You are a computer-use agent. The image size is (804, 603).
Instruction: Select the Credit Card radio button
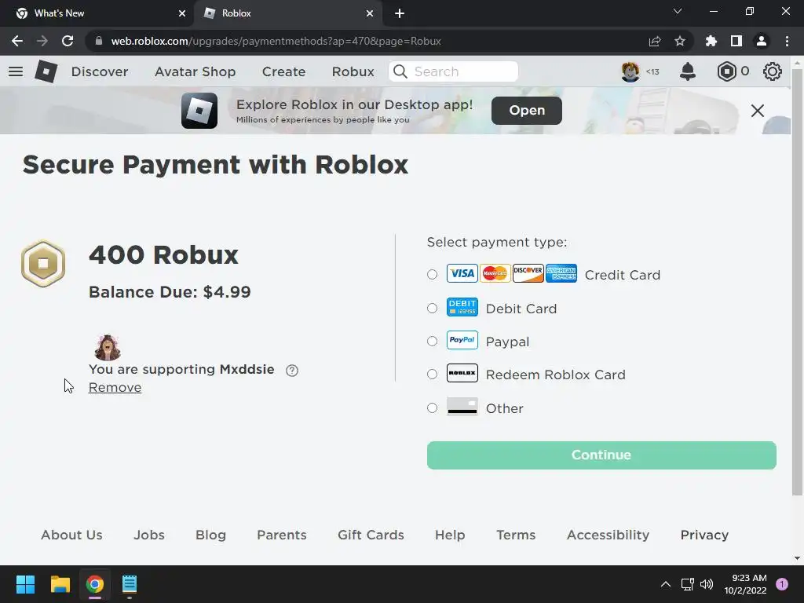pos(433,274)
